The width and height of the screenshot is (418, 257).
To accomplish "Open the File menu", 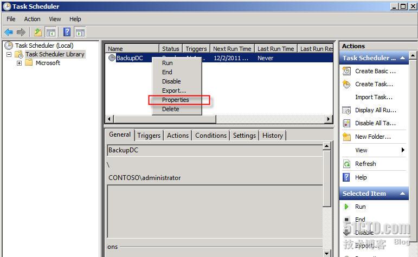I will pos(11,19).
